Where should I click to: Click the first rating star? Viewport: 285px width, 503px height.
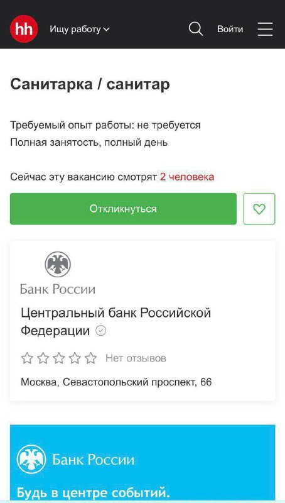click(x=27, y=358)
